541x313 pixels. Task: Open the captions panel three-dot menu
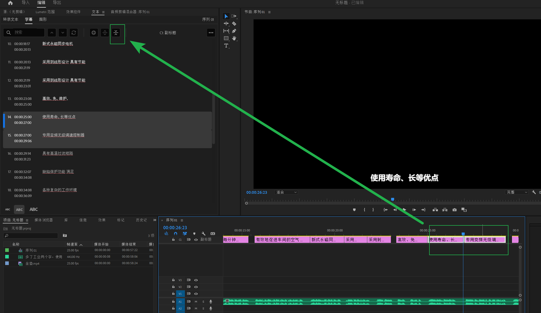(x=211, y=33)
